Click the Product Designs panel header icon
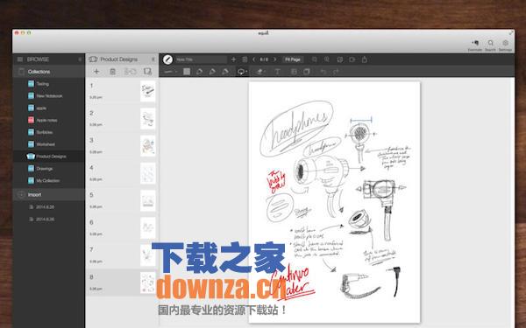 pyautogui.click(x=93, y=59)
